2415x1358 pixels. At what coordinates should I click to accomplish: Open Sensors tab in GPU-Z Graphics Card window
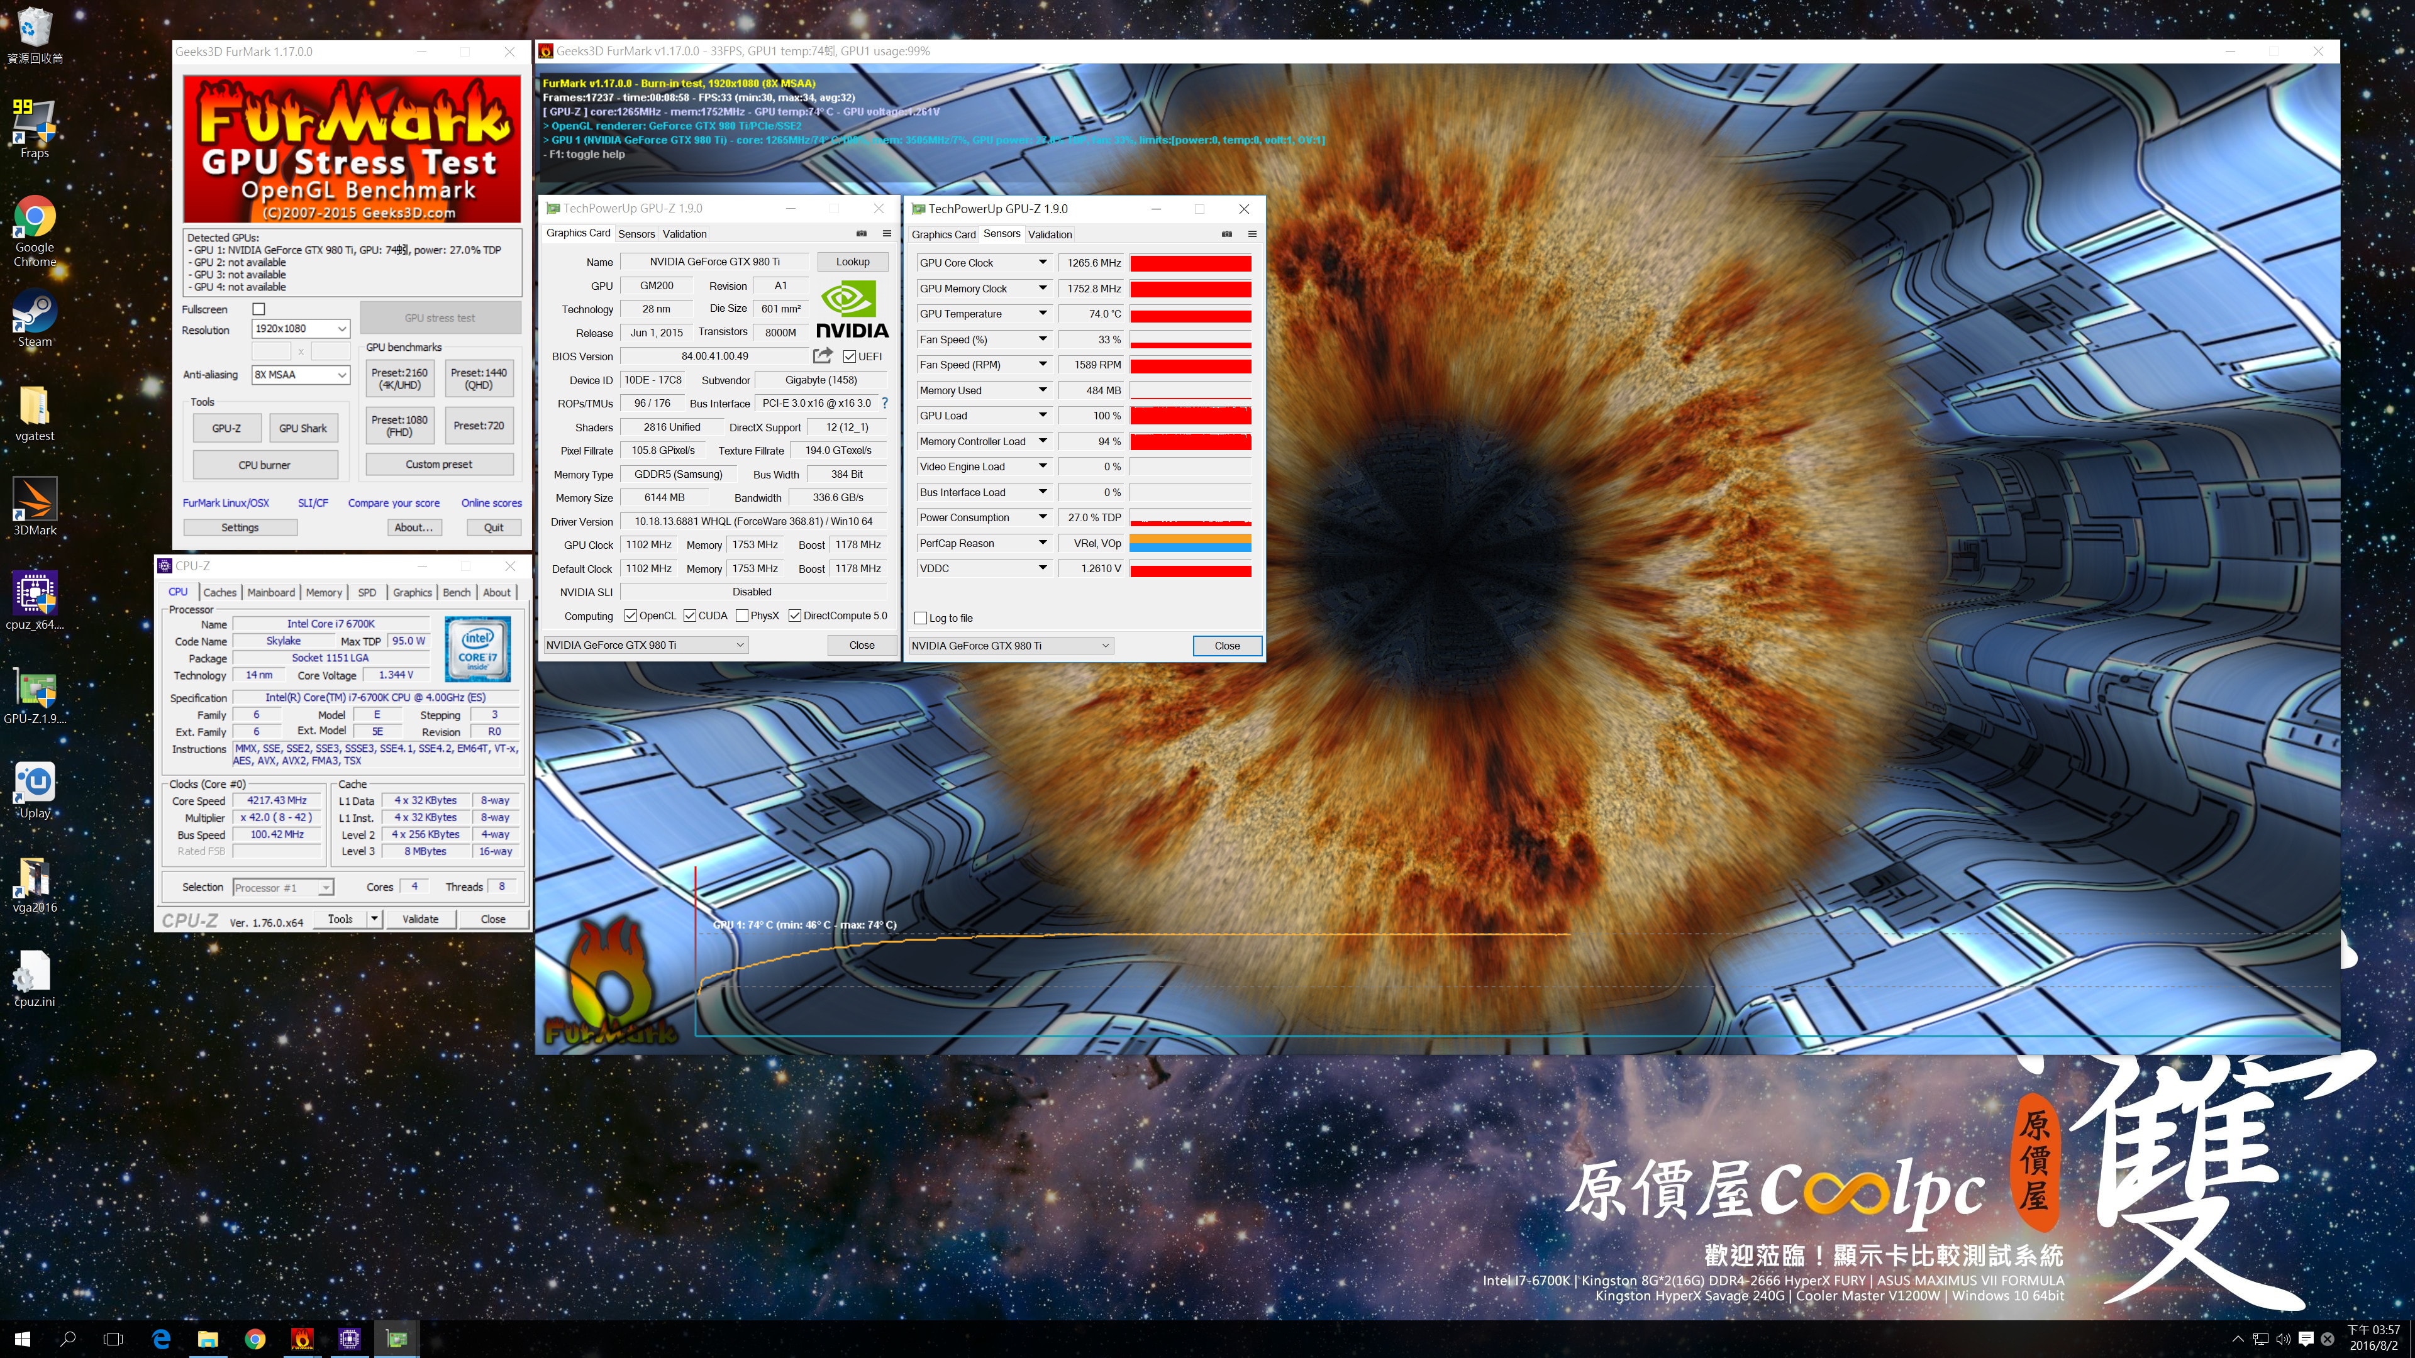(x=636, y=235)
